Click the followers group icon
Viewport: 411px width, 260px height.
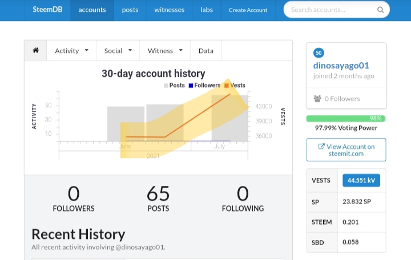[x=317, y=99]
